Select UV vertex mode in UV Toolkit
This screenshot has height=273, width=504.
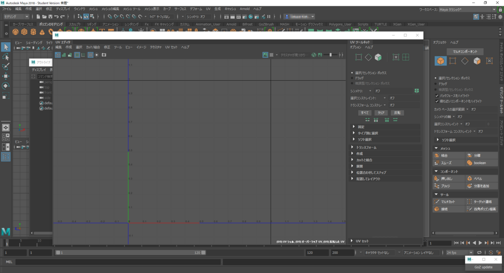click(358, 57)
